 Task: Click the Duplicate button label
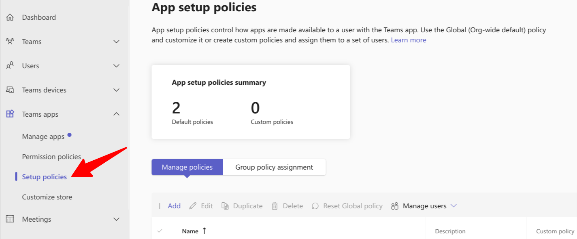pyautogui.click(x=248, y=206)
